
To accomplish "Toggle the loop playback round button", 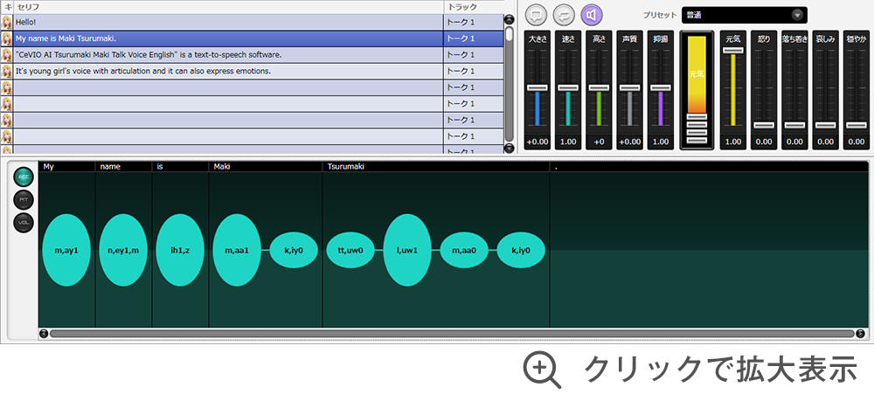I will pos(564,15).
